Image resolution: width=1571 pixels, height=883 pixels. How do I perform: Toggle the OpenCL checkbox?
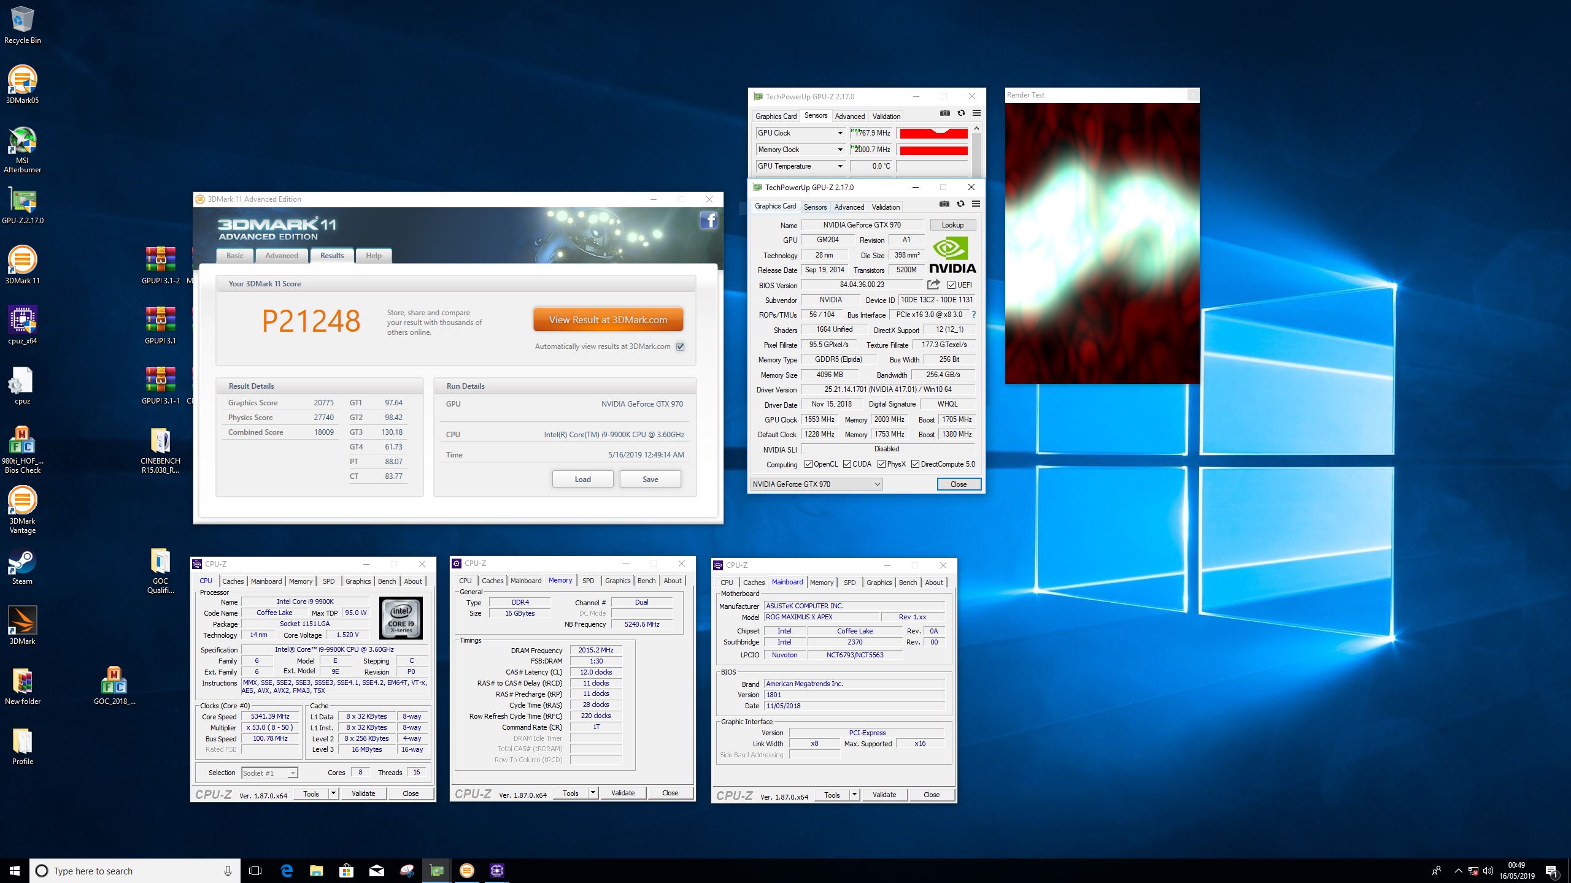point(808,464)
